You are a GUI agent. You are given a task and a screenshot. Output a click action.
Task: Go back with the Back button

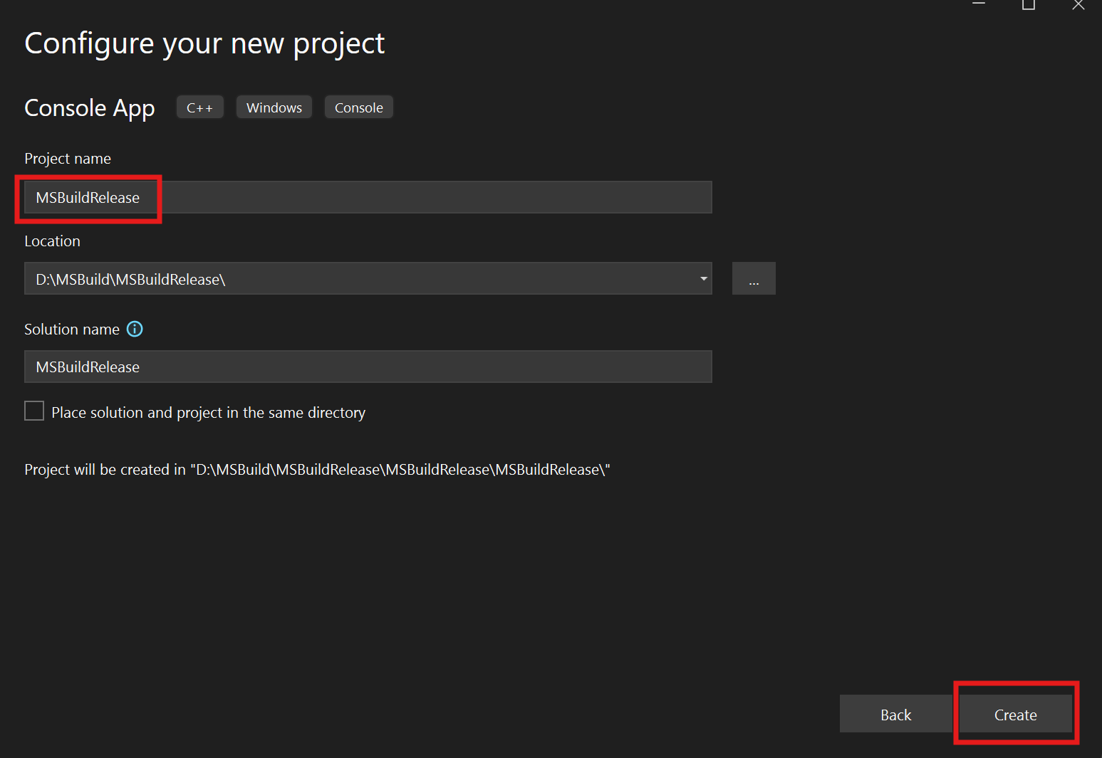[895, 715]
